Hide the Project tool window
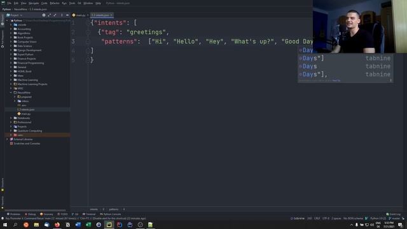407x229 pixels. 67,15
